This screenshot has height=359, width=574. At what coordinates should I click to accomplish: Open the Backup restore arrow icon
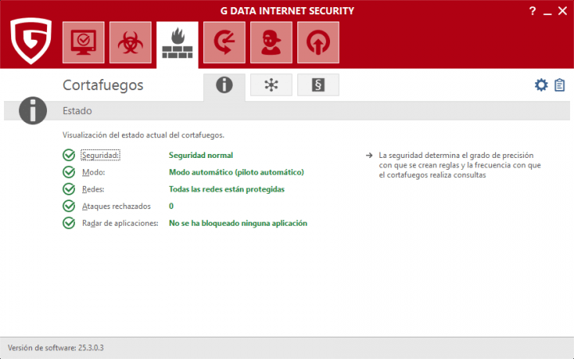click(x=224, y=42)
